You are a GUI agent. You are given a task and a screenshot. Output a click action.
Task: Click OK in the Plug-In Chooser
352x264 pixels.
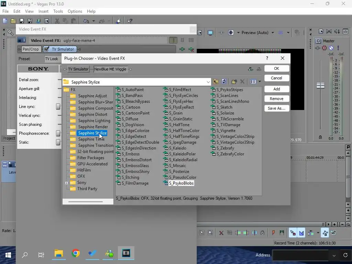(x=277, y=68)
